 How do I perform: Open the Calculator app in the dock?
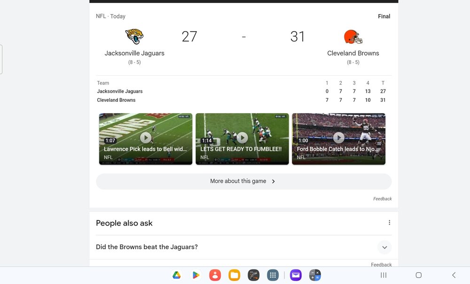[x=315, y=275]
